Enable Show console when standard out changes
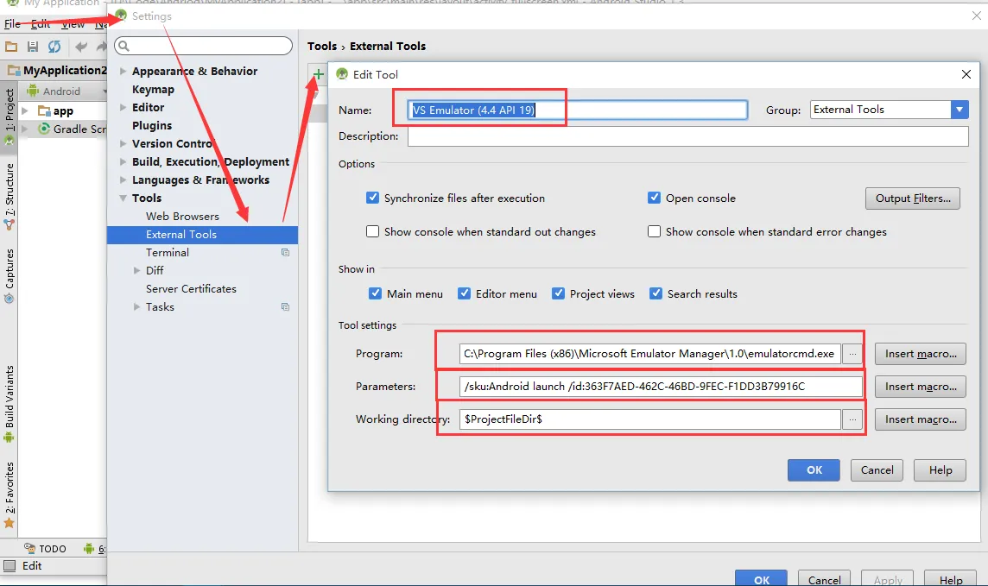988x586 pixels. pos(372,231)
